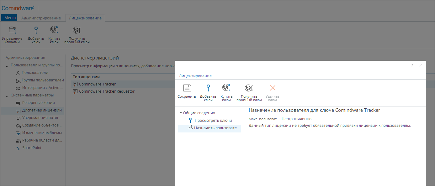Open Группы пользователей in sidebar
The image size is (435, 186).
(x=43, y=80)
